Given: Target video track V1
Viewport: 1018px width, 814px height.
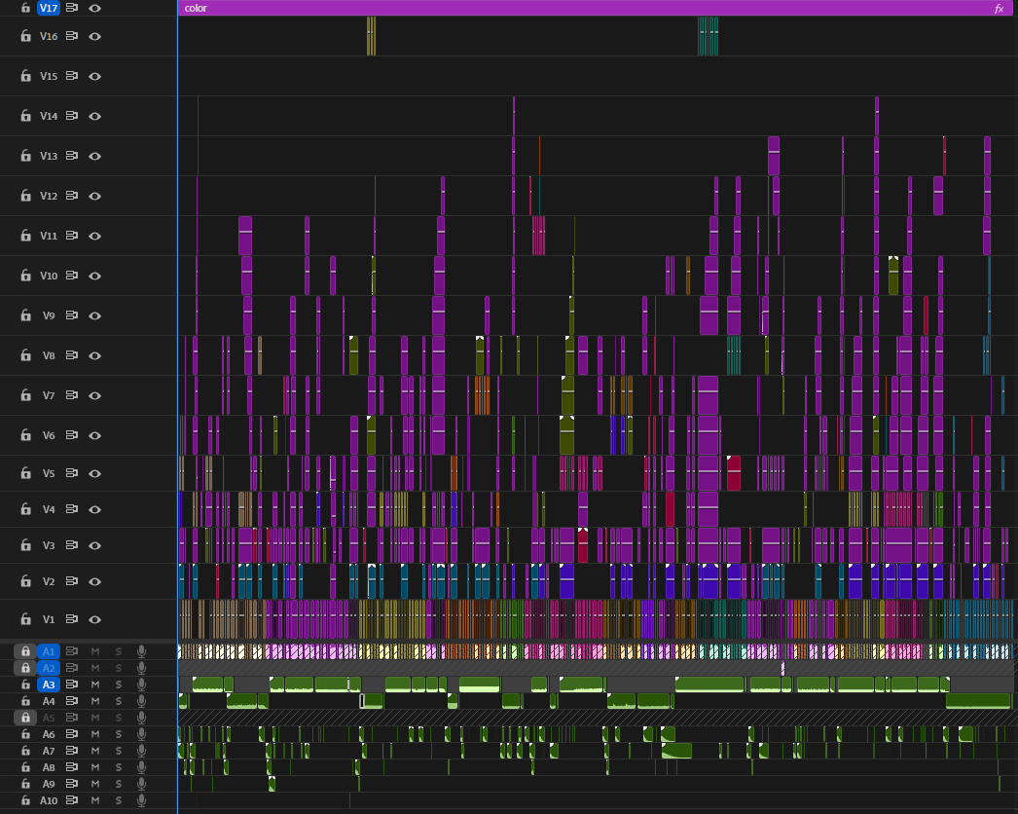Looking at the screenshot, I should pos(49,619).
